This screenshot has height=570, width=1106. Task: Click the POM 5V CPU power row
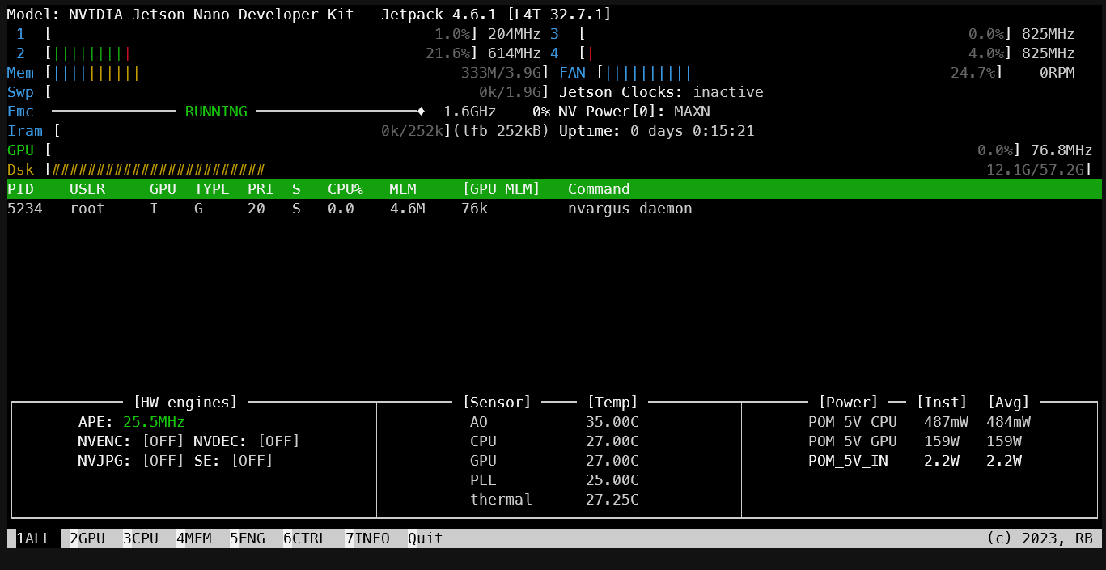(x=919, y=422)
